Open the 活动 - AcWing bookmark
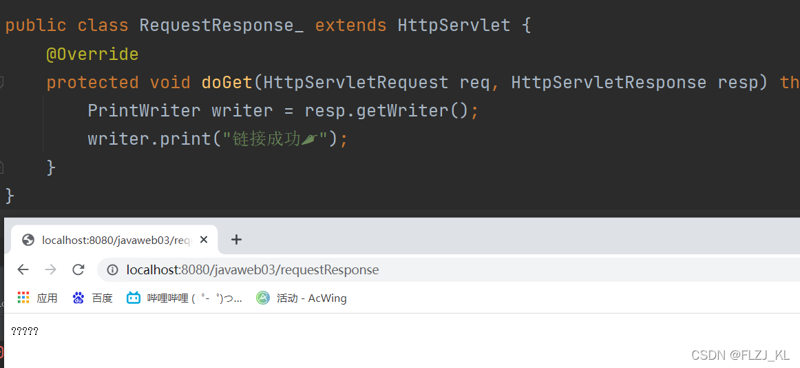 [x=302, y=298]
